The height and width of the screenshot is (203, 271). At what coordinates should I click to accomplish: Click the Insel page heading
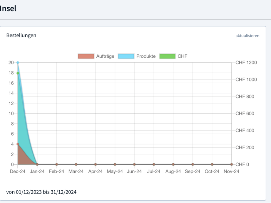[x=8, y=9]
